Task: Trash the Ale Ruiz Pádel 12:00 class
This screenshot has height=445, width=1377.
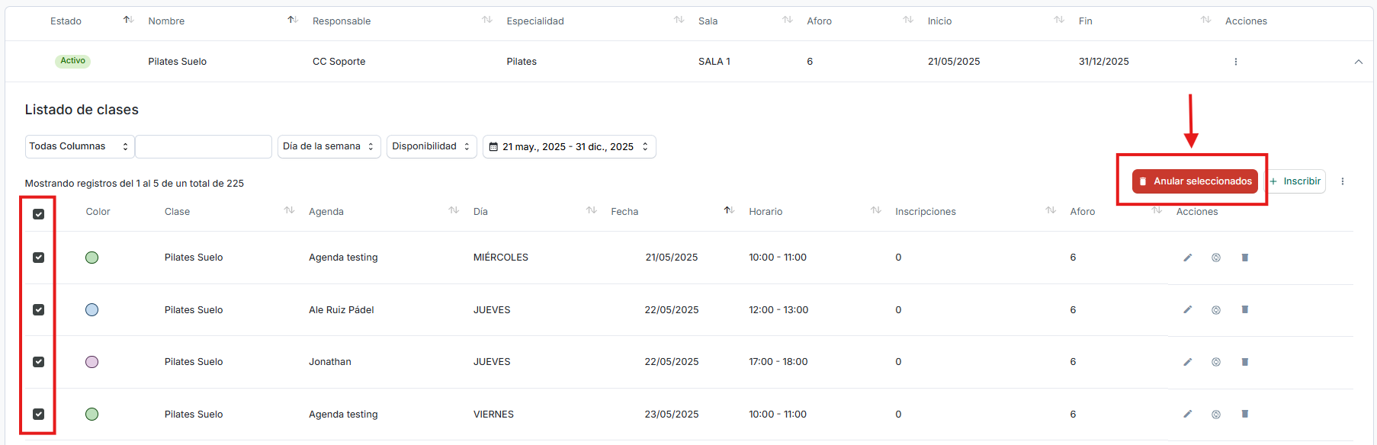Action: tap(1244, 309)
